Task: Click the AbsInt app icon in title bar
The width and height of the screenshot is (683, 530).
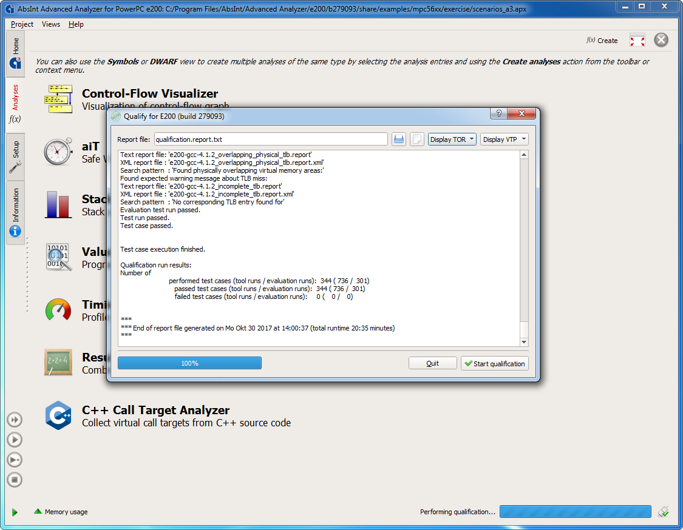Action: point(10,8)
